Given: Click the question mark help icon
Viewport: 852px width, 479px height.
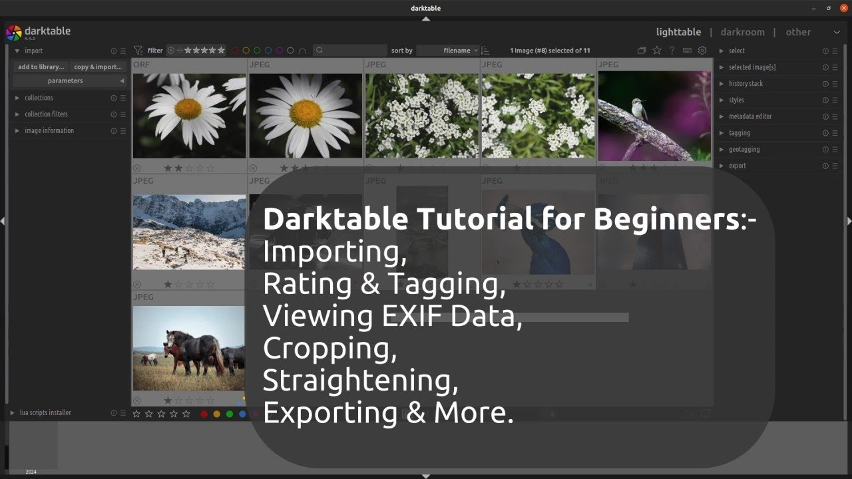Looking at the screenshot, I should (x=672, y=51).
